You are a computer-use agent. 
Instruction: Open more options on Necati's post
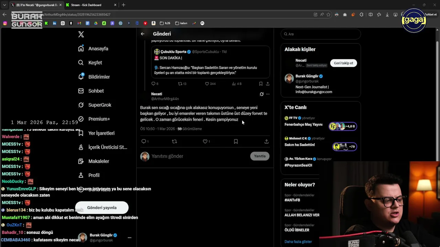[268, 94]
